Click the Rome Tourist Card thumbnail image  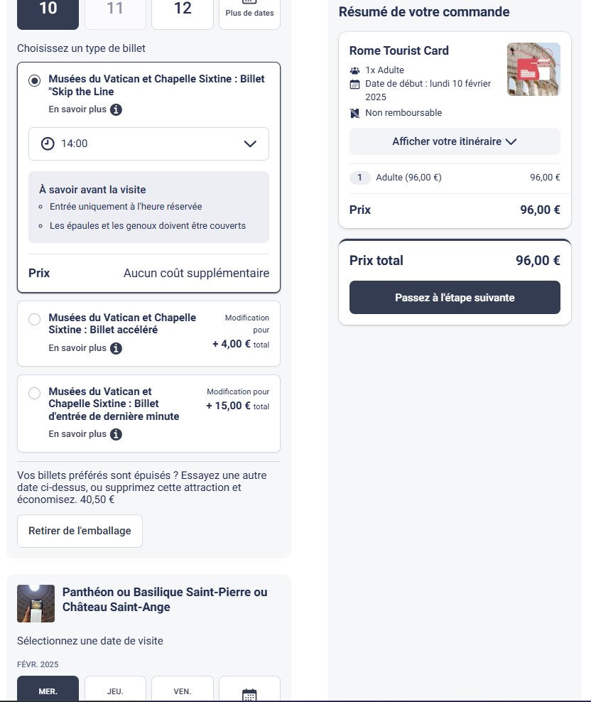(533, 70)
